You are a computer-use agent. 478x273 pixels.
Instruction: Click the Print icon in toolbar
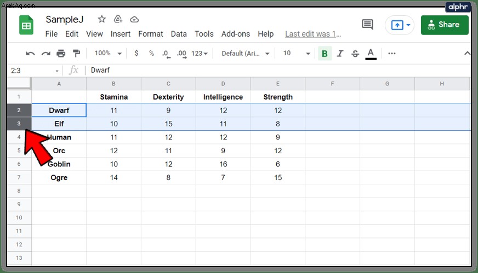(x=61, y=54)
